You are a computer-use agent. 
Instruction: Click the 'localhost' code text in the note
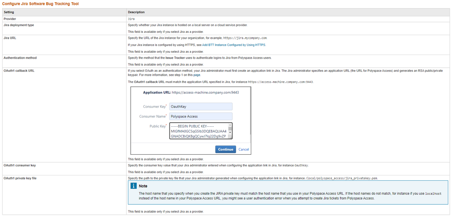(x=433, y=194)
